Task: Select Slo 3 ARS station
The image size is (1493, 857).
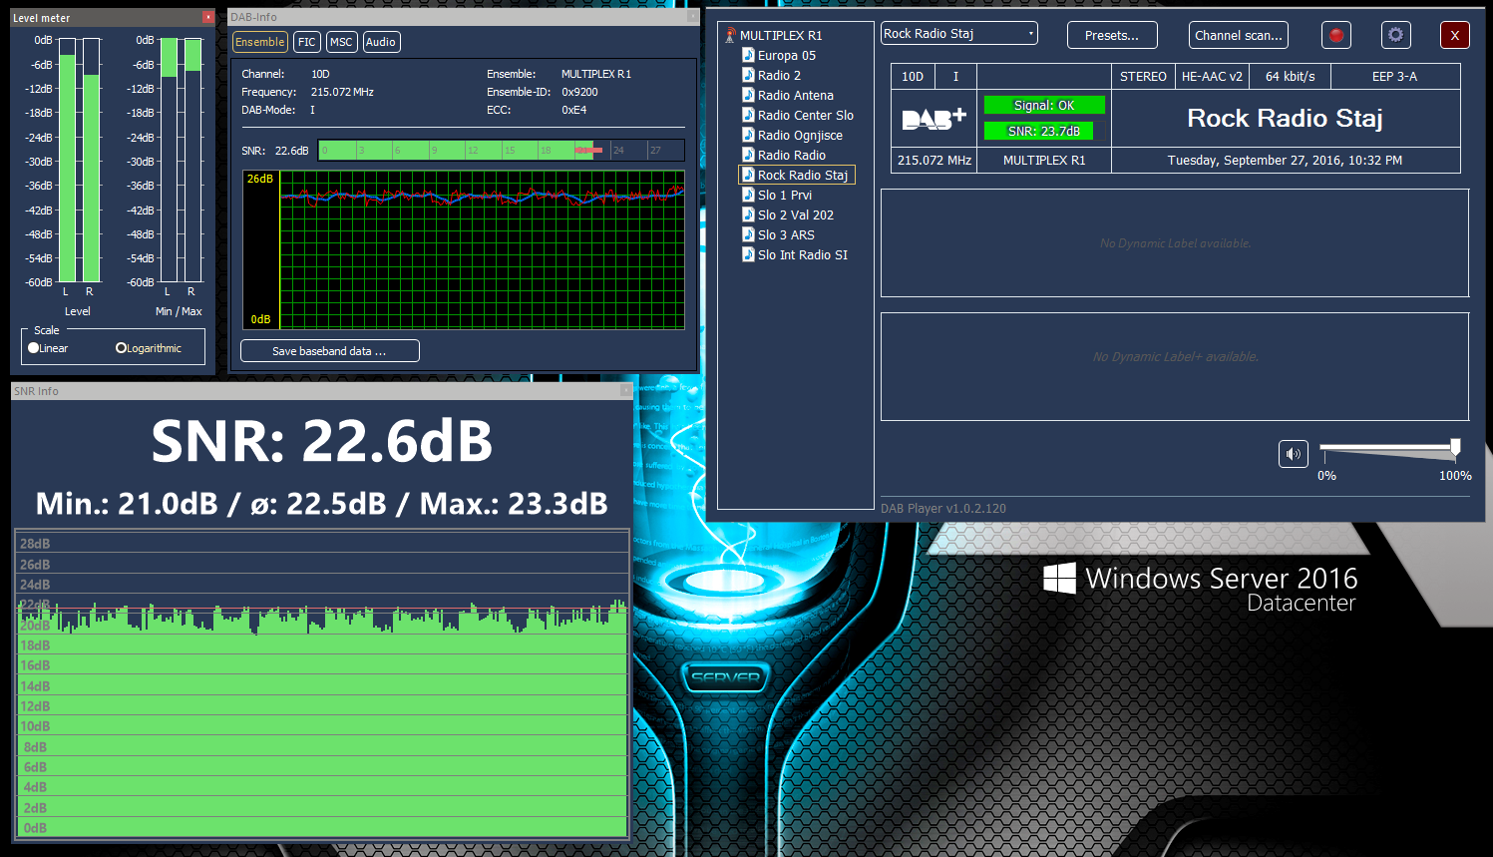Action: click(x=786, y=234)
